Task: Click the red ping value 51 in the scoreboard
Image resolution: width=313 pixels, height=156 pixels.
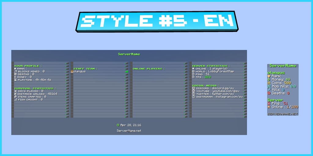Action: tap(286, 104)
